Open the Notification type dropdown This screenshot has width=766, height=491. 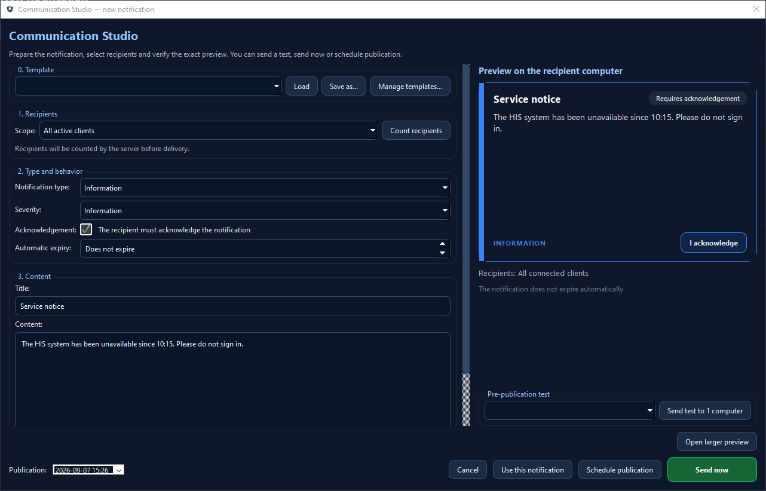265,188
